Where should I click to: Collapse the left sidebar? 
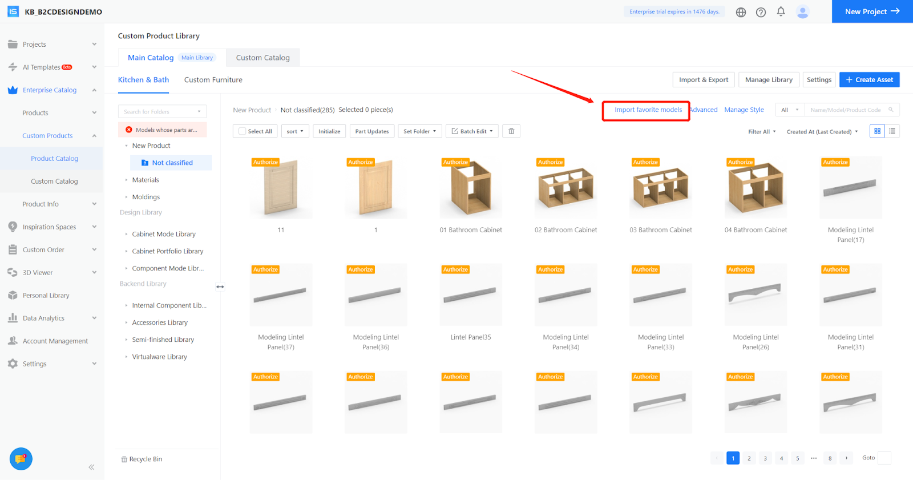tap(91, 467)
